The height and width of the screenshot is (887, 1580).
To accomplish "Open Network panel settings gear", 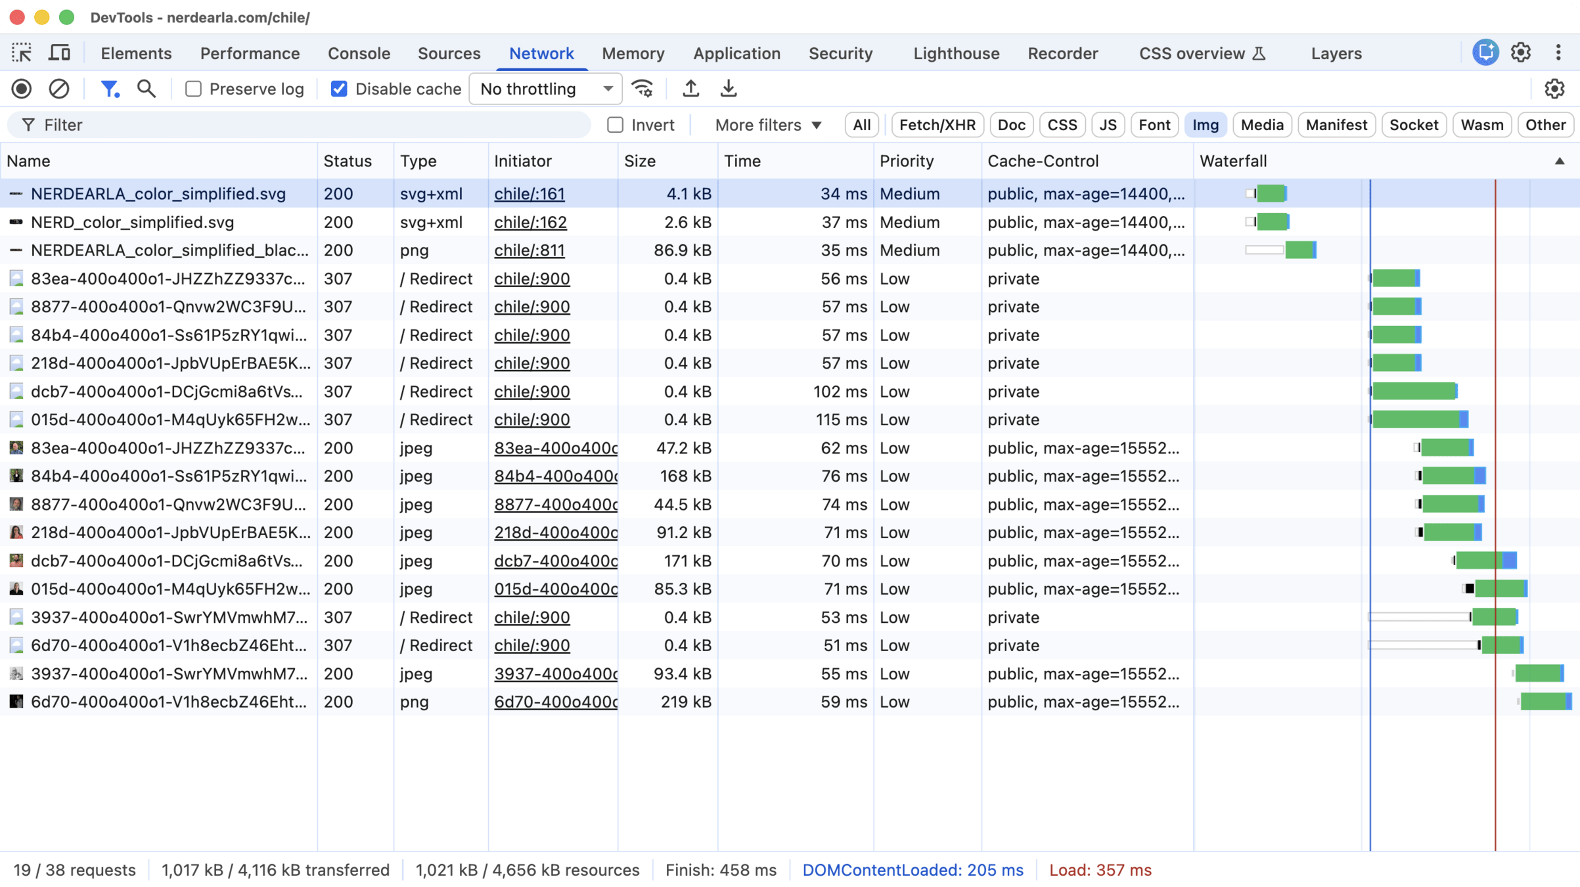I will (1554, 89).
